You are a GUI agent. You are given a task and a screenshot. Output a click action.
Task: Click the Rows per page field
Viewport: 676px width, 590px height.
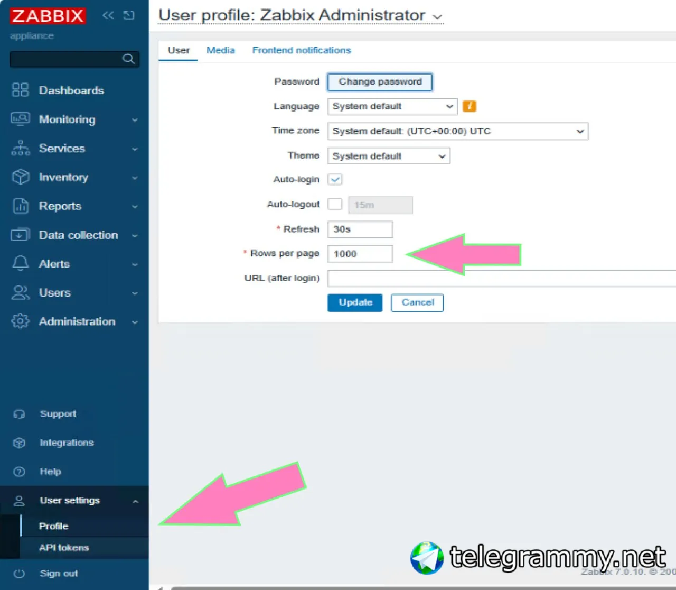[360, 254]
